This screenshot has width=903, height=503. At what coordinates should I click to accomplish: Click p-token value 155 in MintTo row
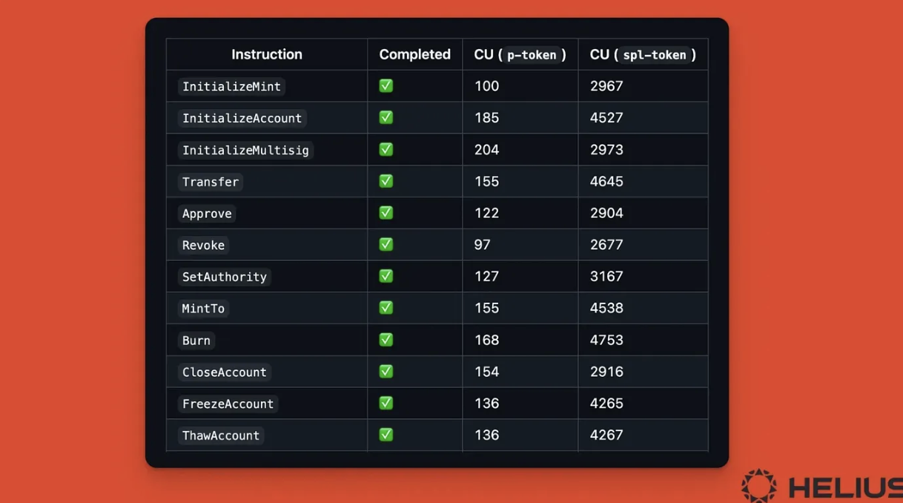click(x=486, y=308)
